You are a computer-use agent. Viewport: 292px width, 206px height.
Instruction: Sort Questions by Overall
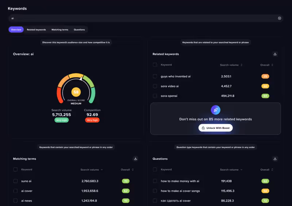click(267, 170)
